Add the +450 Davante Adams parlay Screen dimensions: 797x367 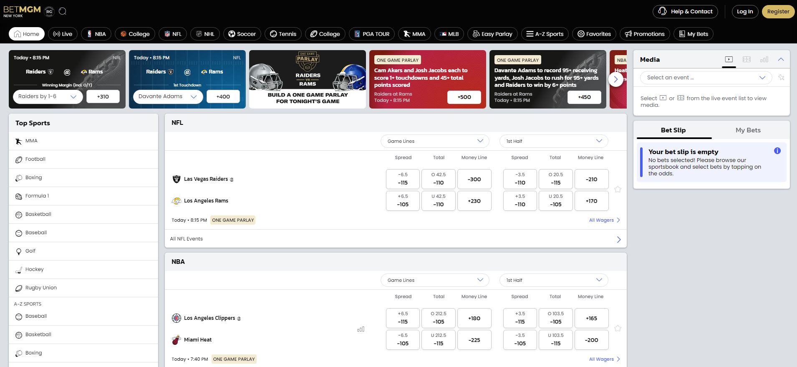click(584, 97)
